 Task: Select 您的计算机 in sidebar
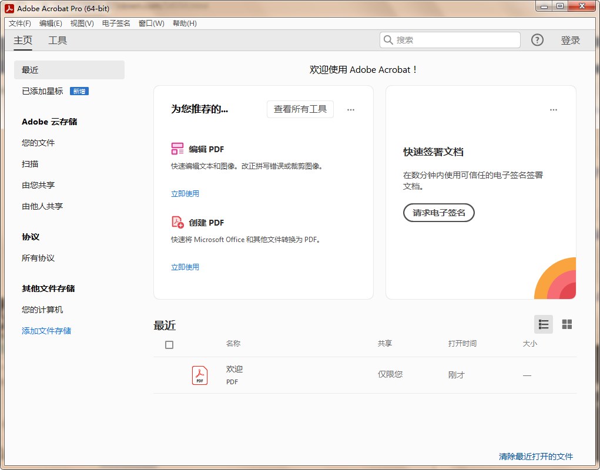tap(42, 310)
